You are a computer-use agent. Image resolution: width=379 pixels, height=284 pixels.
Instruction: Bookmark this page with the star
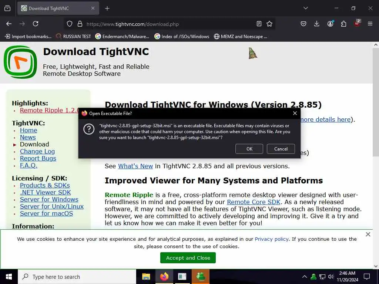pyautogui.click(x=269, y=24)
